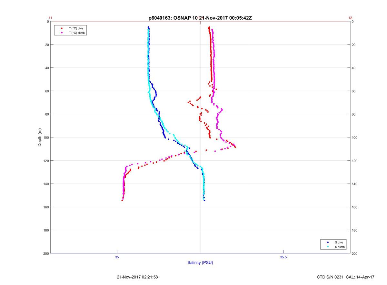Click the 'CTD S/N 0231 CAL: 14-Apr-17' note
Viewport: 387px width, 285px height.
346,277
